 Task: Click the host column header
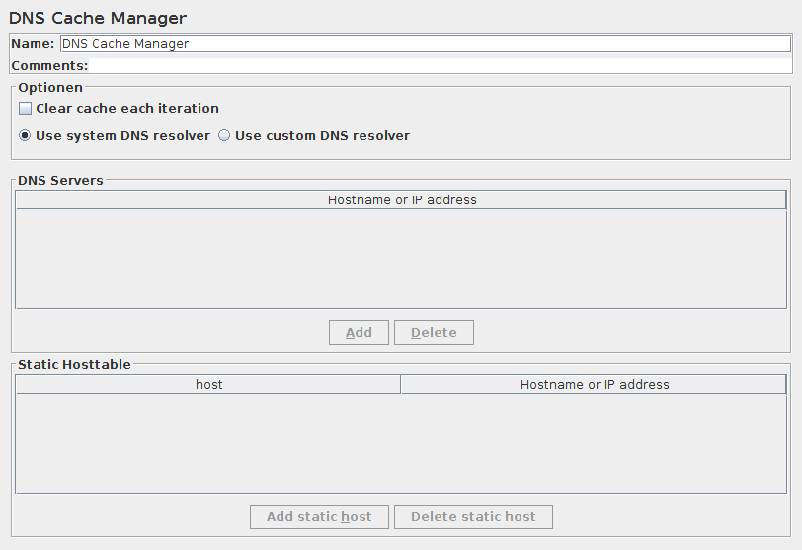click(x=208, y=385)
